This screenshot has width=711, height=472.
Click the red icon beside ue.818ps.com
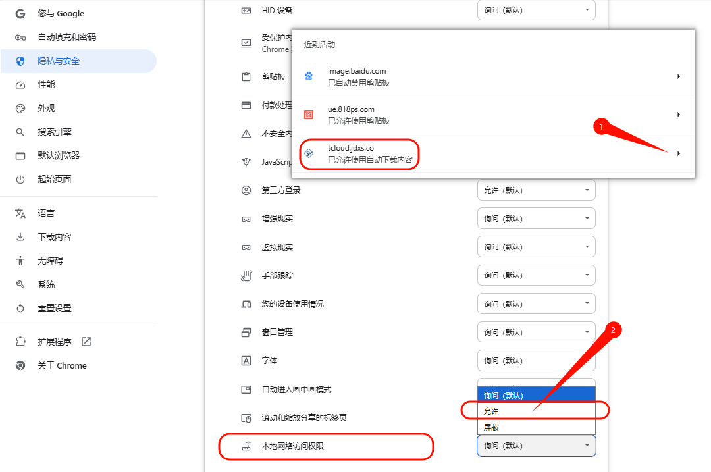(x=309, y=115)
